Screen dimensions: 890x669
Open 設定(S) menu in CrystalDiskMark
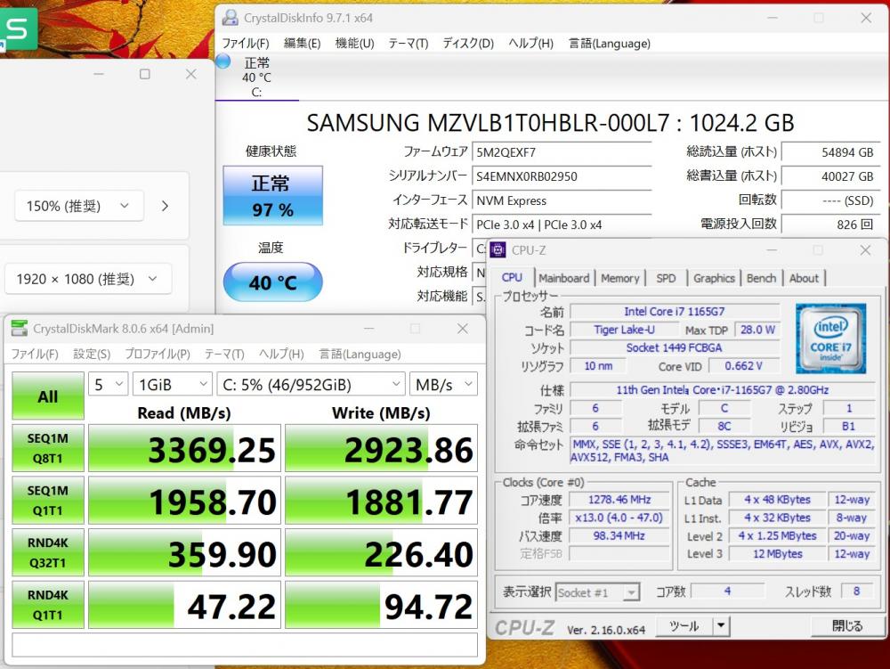[x=92, y=354]
